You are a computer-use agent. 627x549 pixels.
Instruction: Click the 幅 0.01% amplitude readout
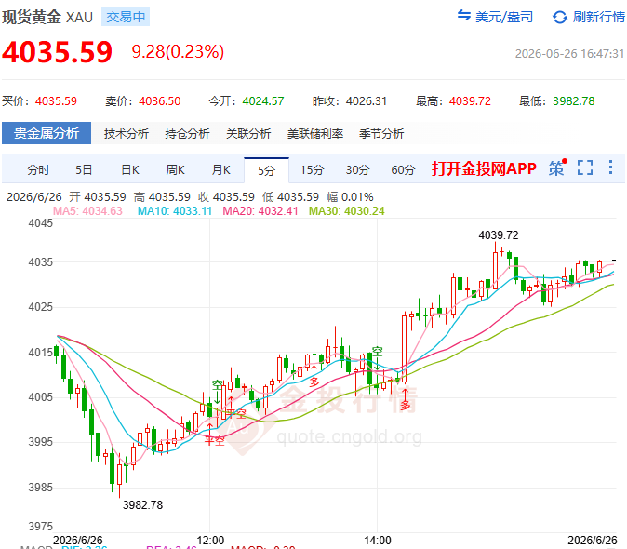coord(350,197)
